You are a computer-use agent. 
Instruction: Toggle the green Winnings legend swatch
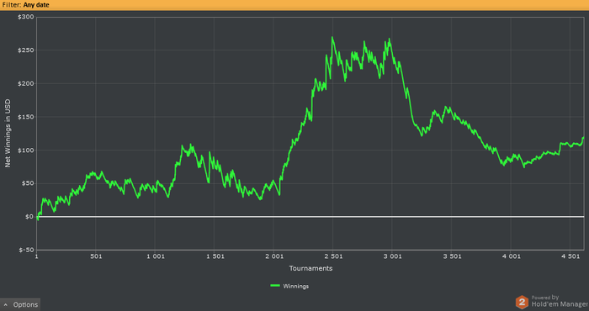point(275,286)
